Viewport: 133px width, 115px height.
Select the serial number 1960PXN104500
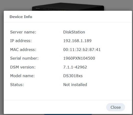click(x=79, y=58)
